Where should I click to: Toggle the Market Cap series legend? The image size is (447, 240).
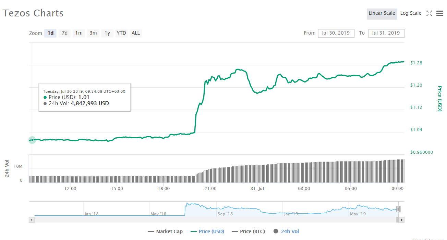click(x=165, y=231)
